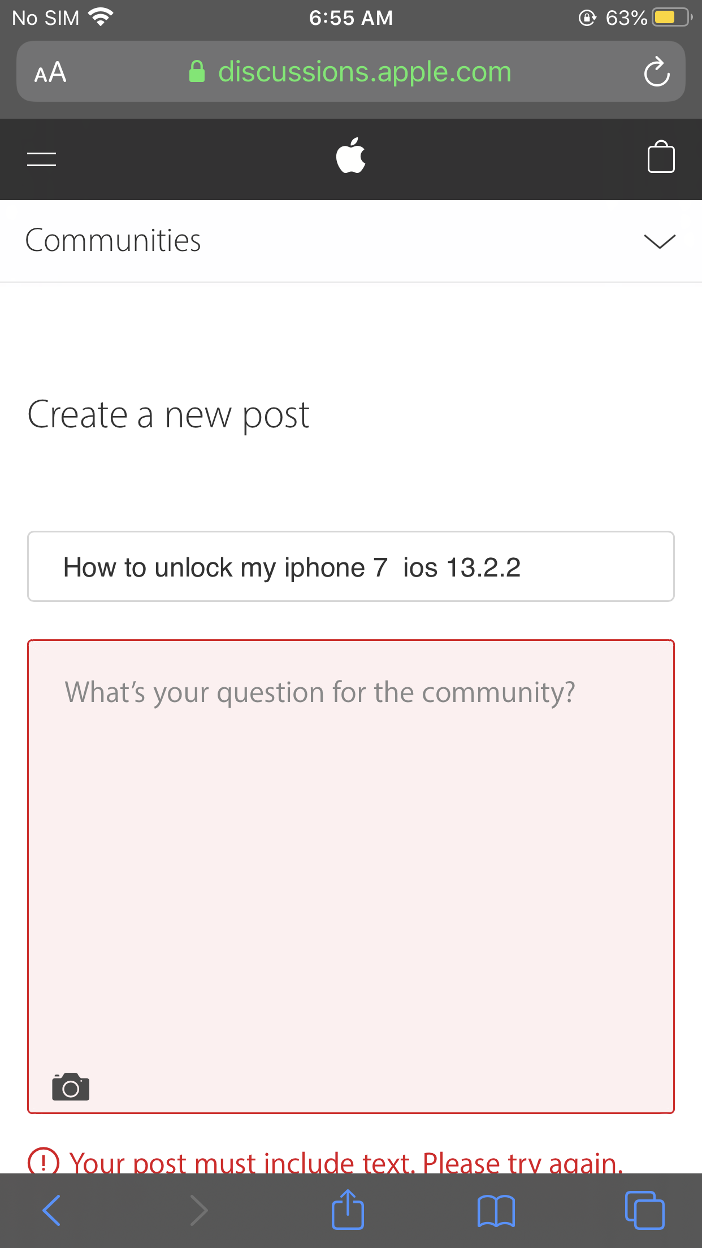Tap the forward arrow in Safari toolbar
Screen dimensions: 702x1248
pyautogui.click(x=198, y=1210)
